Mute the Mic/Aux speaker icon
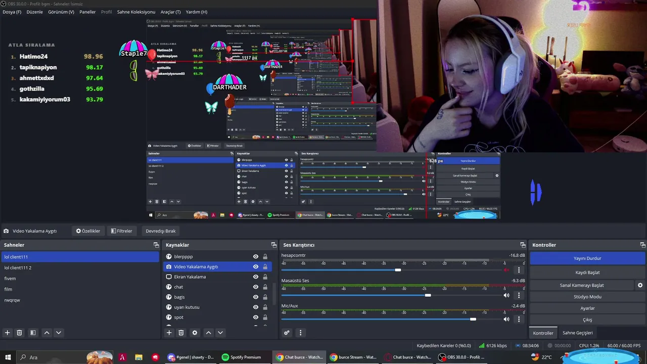The width and height of the screenshot is (647, 364). (x=506, y=320)
